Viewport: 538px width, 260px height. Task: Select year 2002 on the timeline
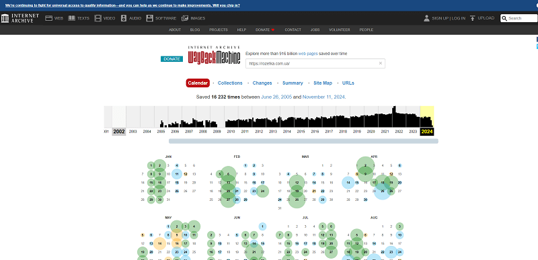coord(119,132)
